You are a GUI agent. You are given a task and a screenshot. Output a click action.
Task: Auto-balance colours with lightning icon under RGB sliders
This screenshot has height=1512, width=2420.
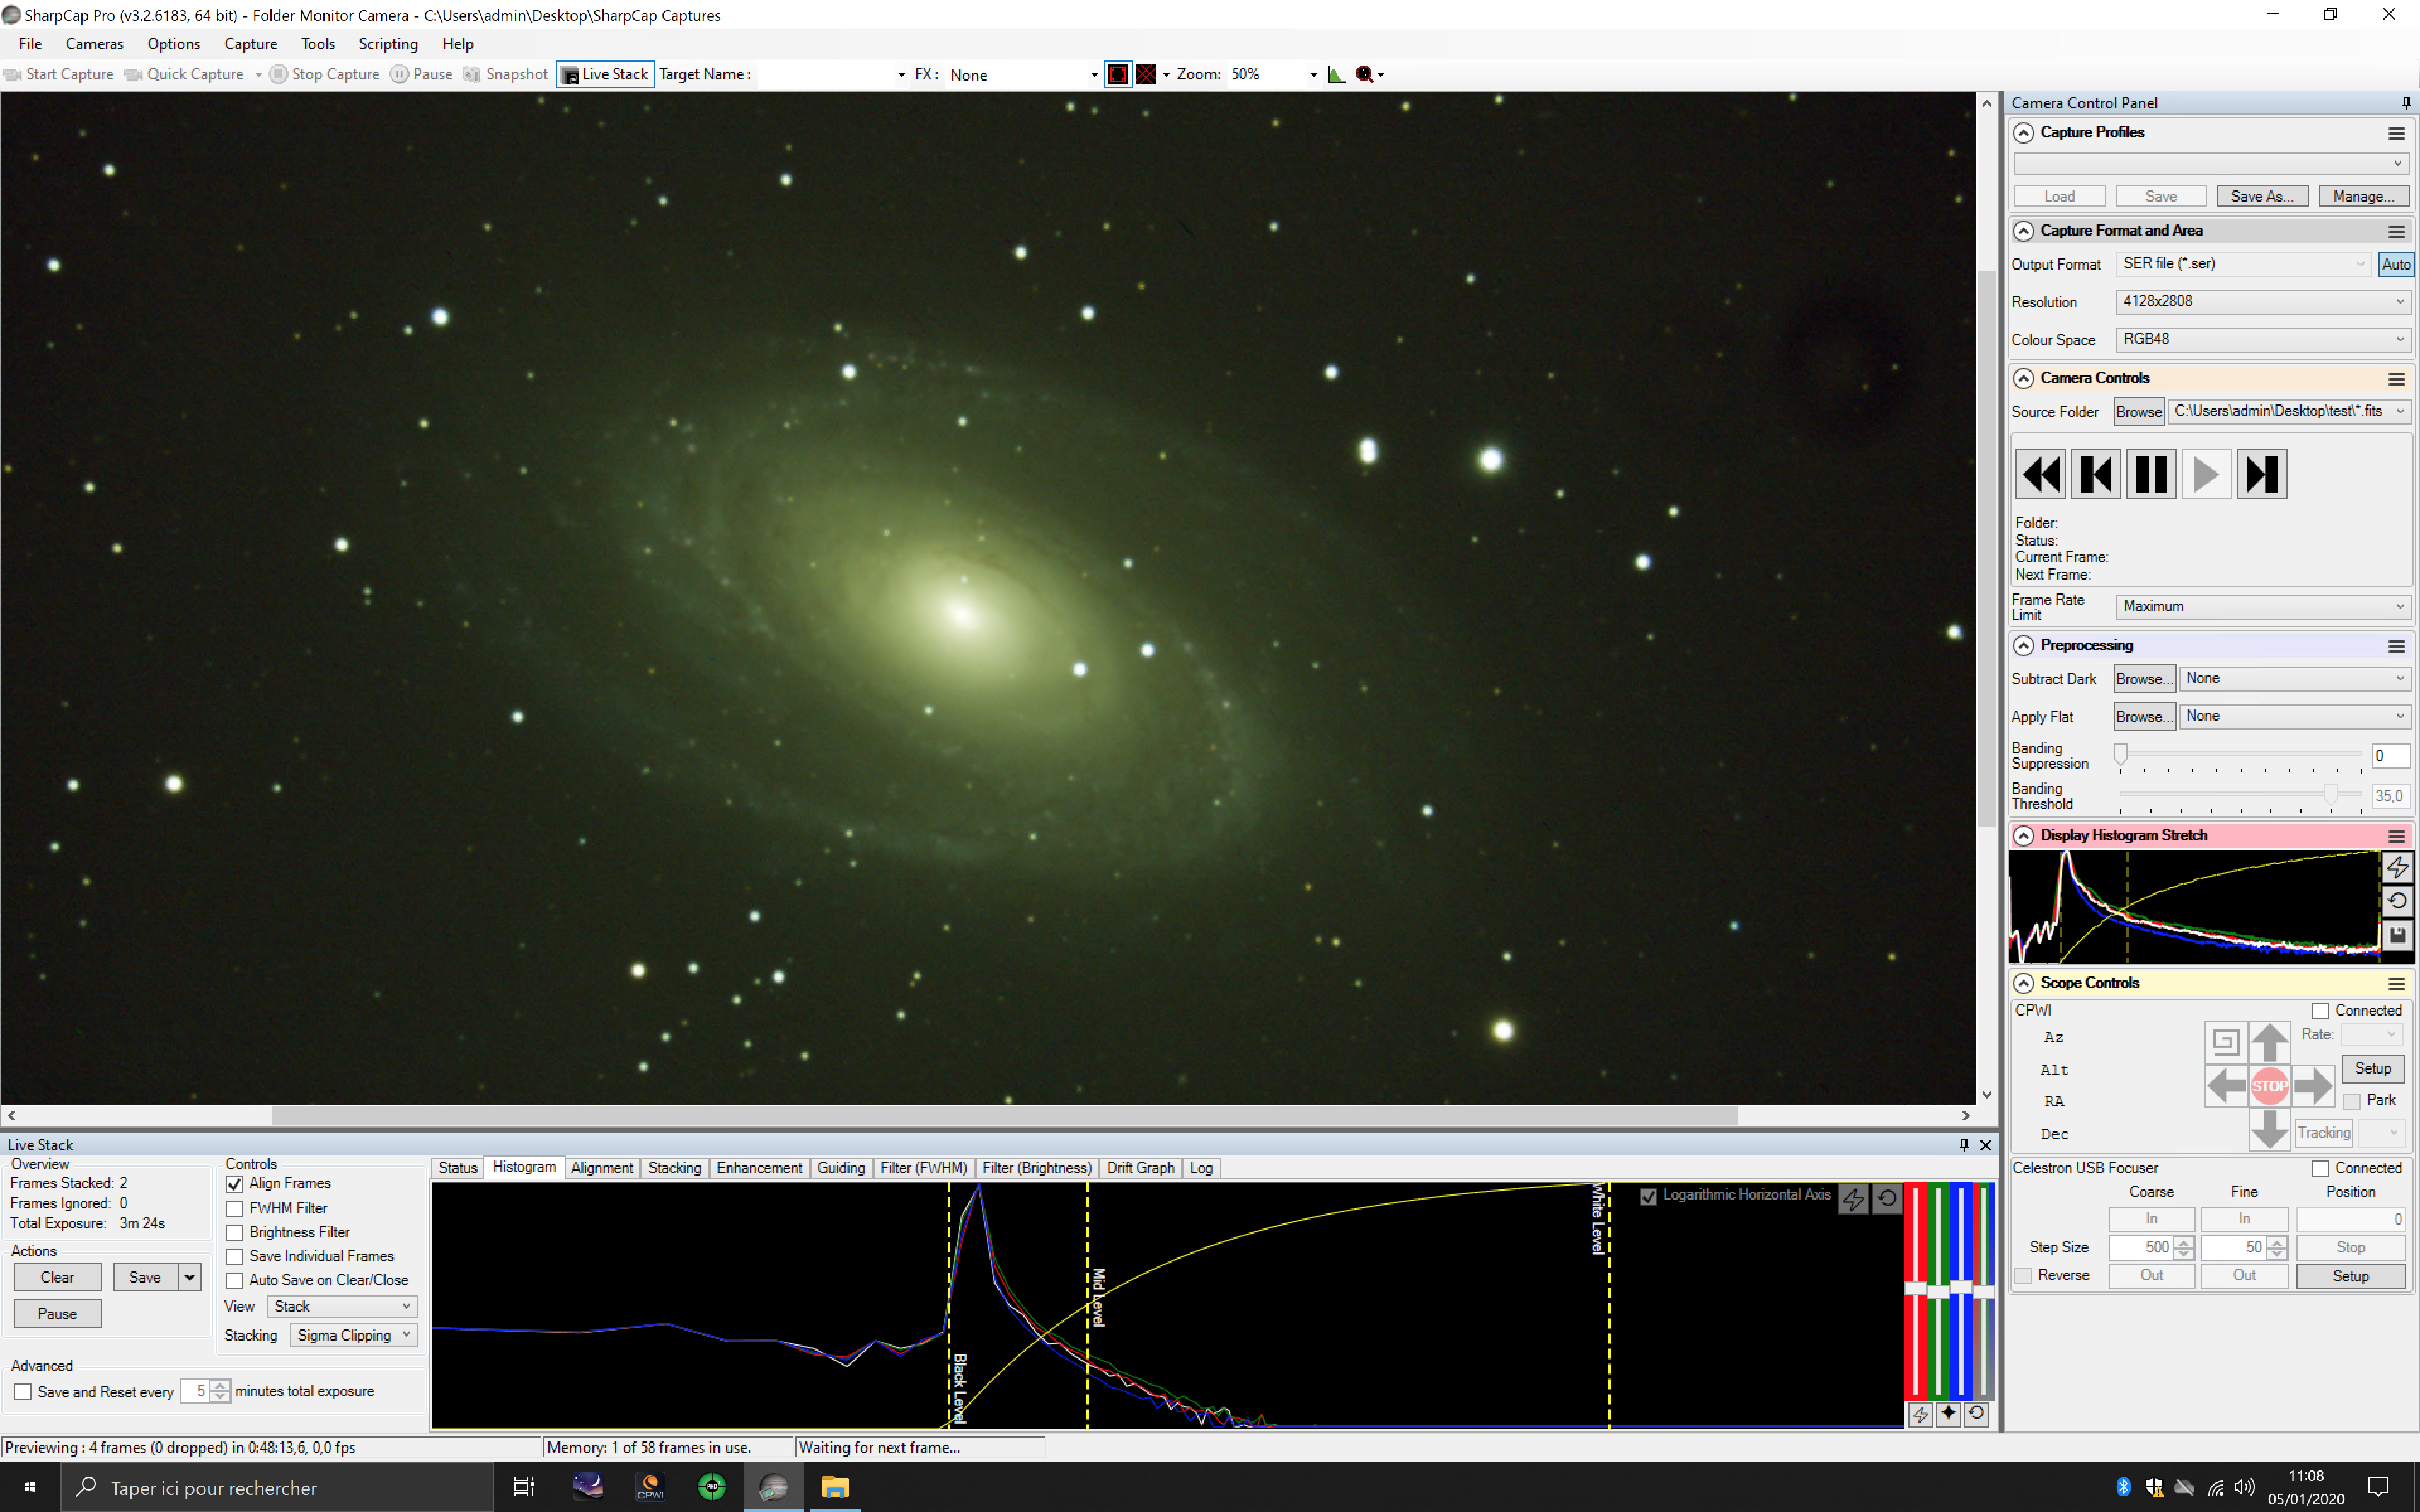1921,1414
